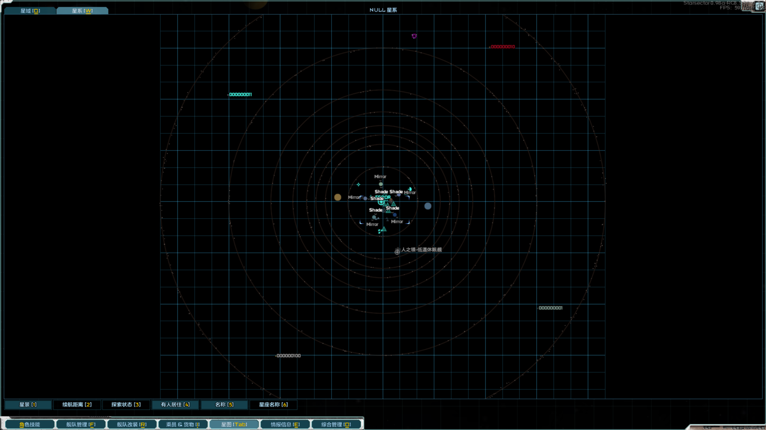The height and width of the screenshot is (430, 766).
Task: Select the green Mirror planet above the central star
Action: point(381,184)
